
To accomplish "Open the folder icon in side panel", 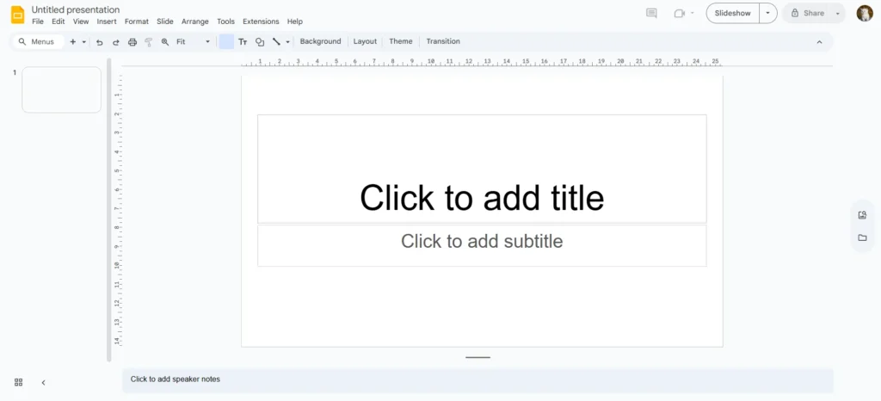I will pos(862,238).
